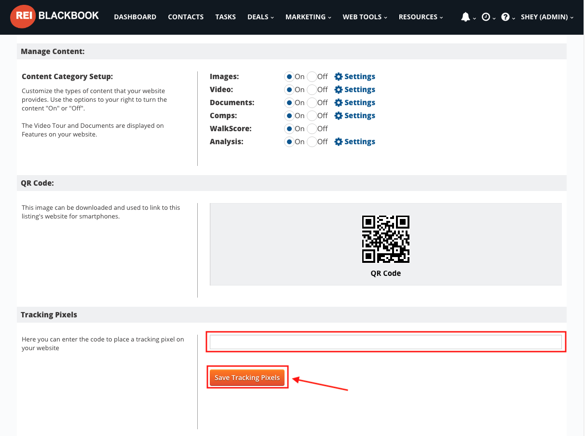Go to the Dashboard page
The height and width of the screenshot is (436, 585).
click(x=135, y=17)
